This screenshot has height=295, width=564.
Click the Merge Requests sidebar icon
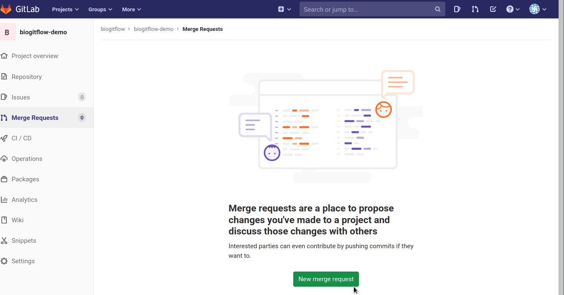(4, 117)
